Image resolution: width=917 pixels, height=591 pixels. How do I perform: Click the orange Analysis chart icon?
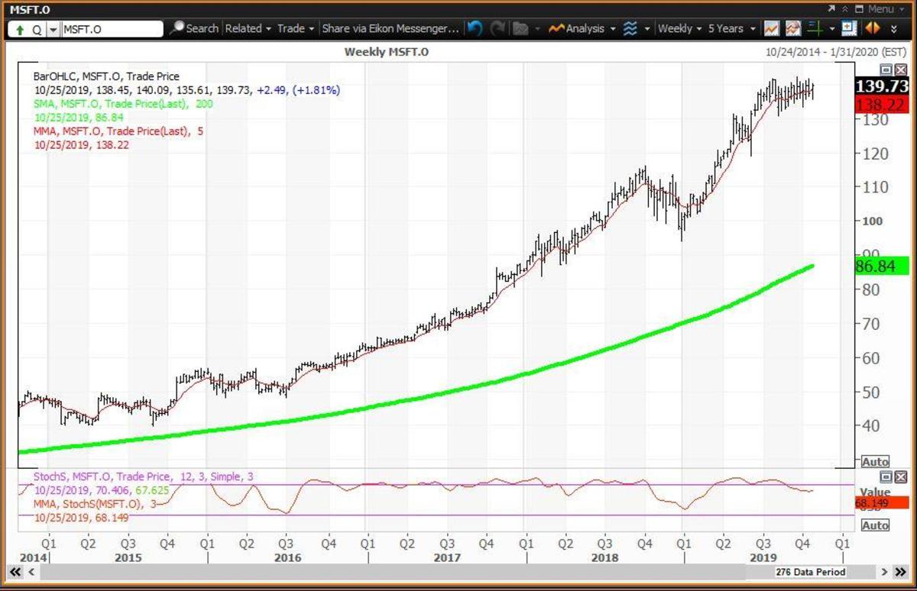[555, 28]
